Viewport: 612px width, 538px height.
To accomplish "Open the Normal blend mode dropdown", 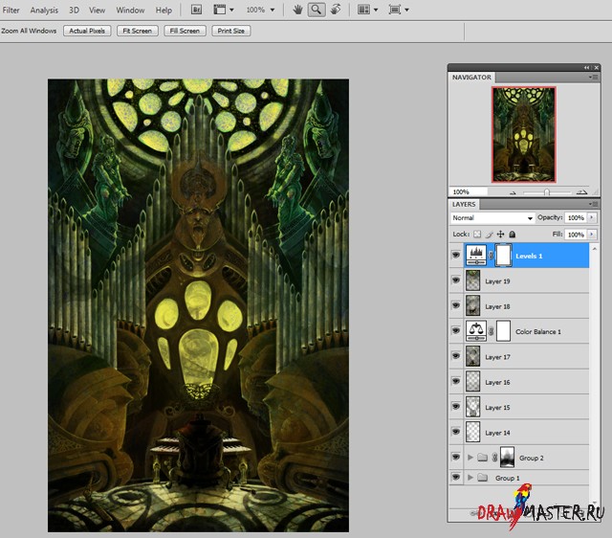I will click(x=492, y=217).
